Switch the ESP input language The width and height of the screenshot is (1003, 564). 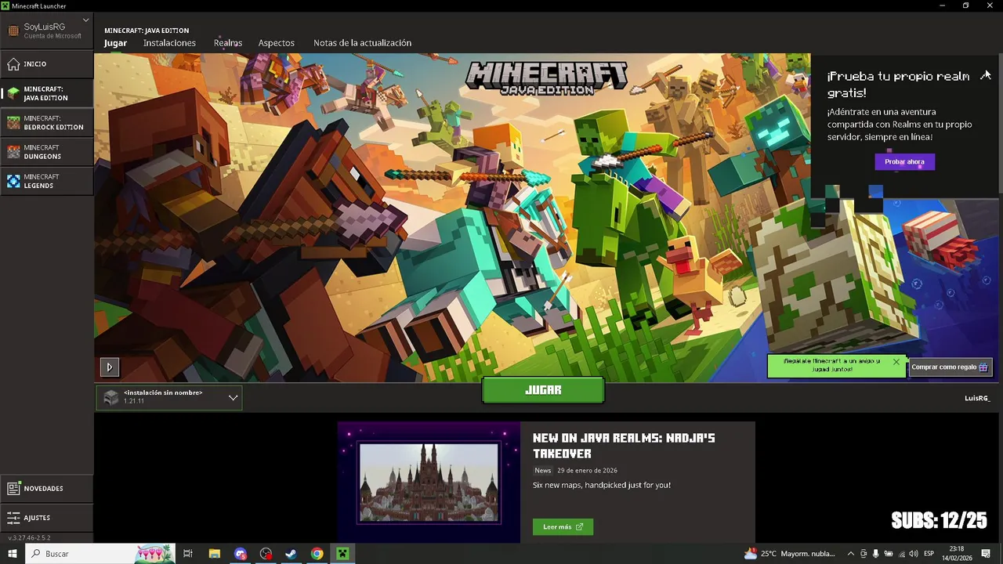[x=929, y=554]
